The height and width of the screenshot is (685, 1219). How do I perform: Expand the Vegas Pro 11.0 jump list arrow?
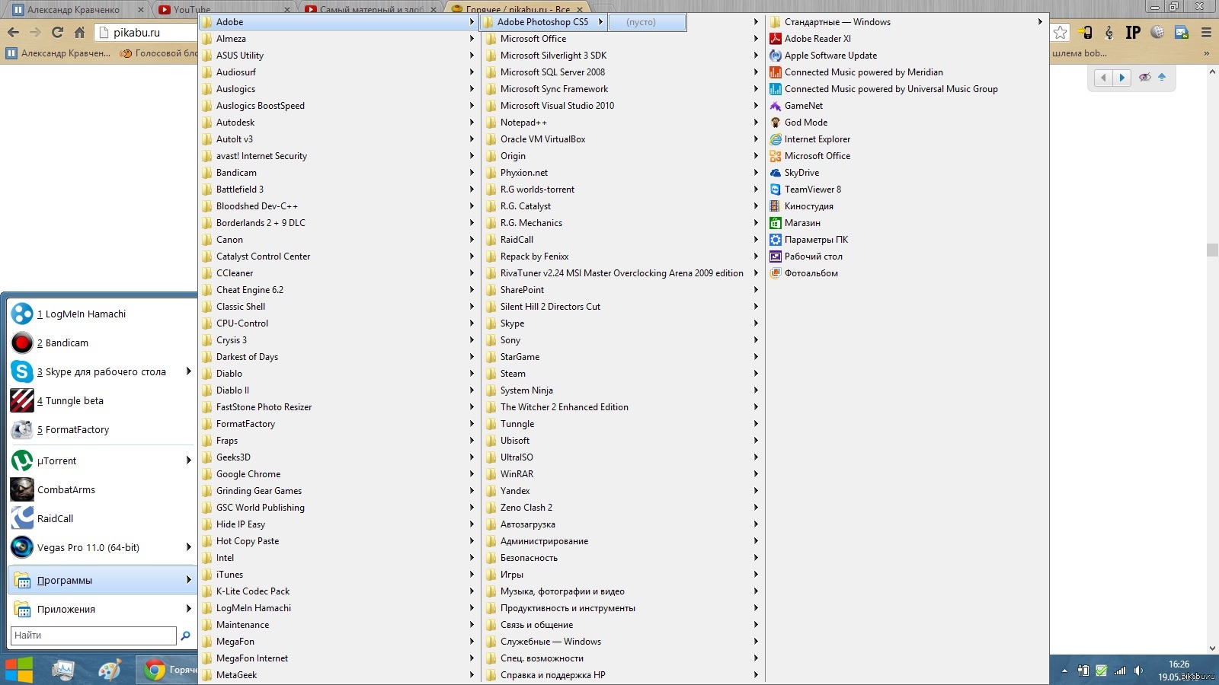[188, 547]
